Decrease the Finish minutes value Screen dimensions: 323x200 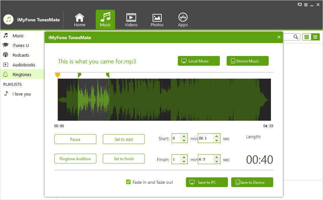(x=184, y=161)
